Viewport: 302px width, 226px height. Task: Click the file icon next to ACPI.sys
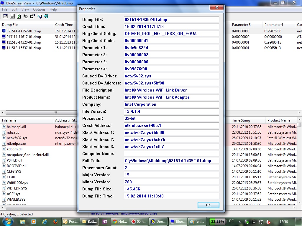coord(4,194)
